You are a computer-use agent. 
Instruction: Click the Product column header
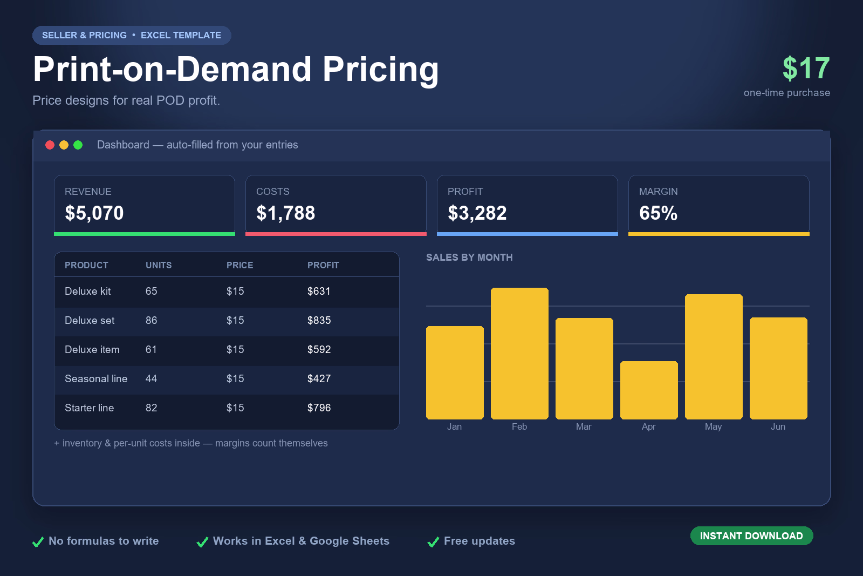pos(86,265)
